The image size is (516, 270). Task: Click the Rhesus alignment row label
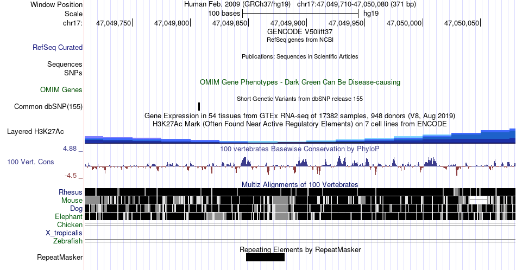point(71,192)
